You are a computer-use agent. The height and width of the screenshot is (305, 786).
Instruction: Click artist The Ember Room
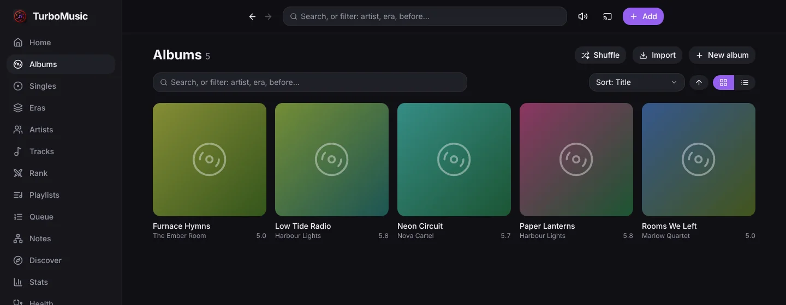180,236
